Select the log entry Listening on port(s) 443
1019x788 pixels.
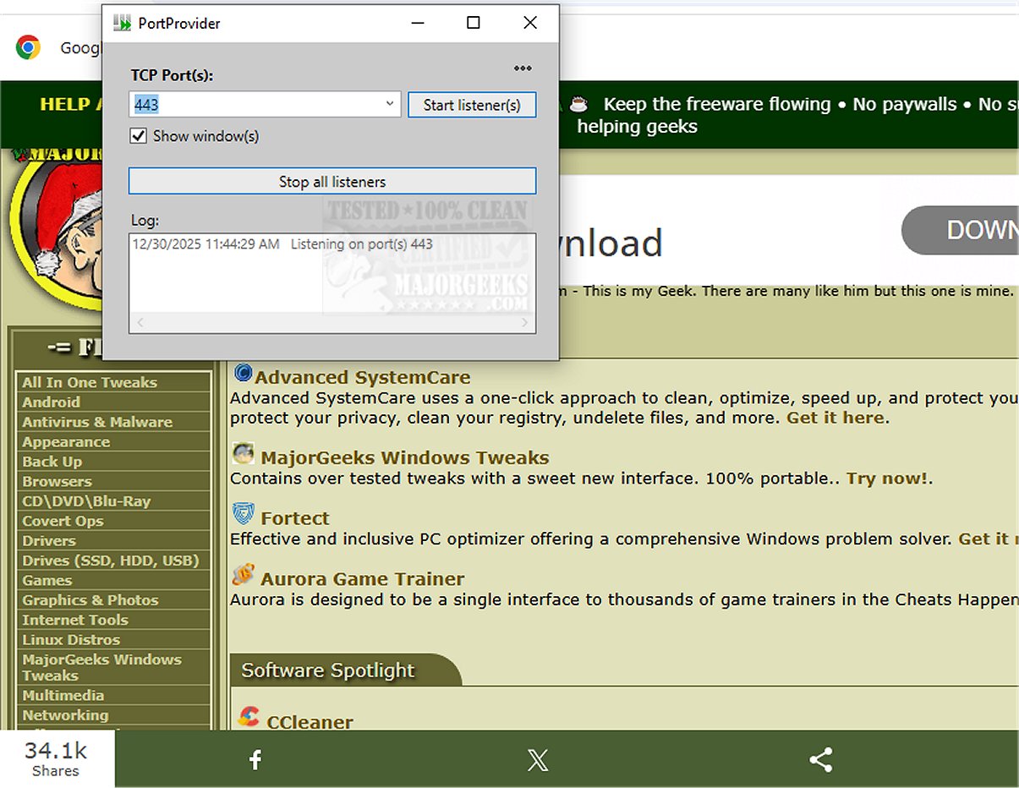tap(282, 244)
